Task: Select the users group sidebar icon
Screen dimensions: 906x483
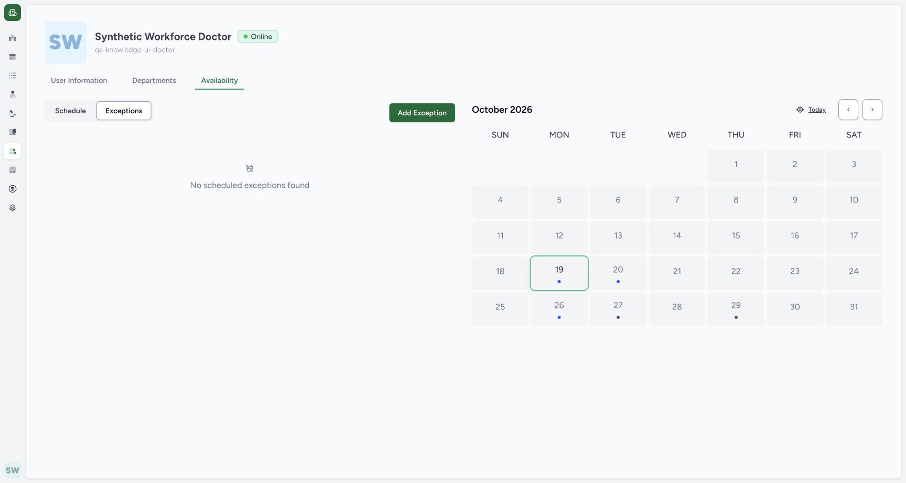Action: tap(13, 151)
